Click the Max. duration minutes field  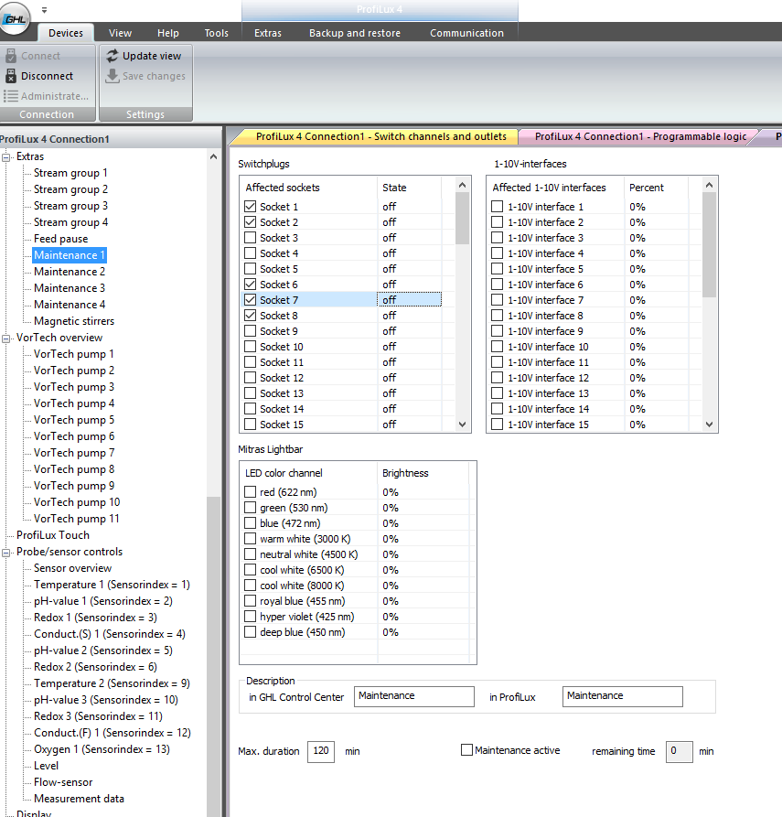point(321,751)
